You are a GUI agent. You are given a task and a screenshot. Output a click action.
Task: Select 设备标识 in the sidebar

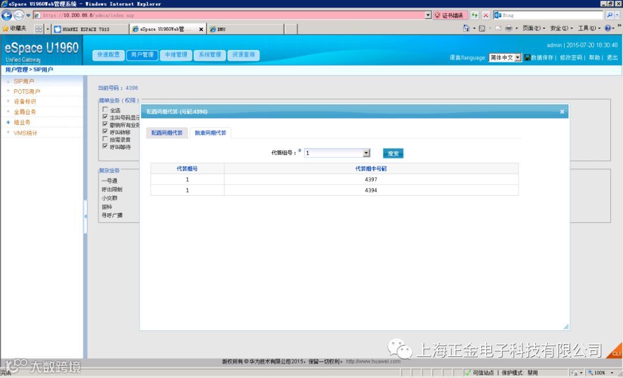25,101
